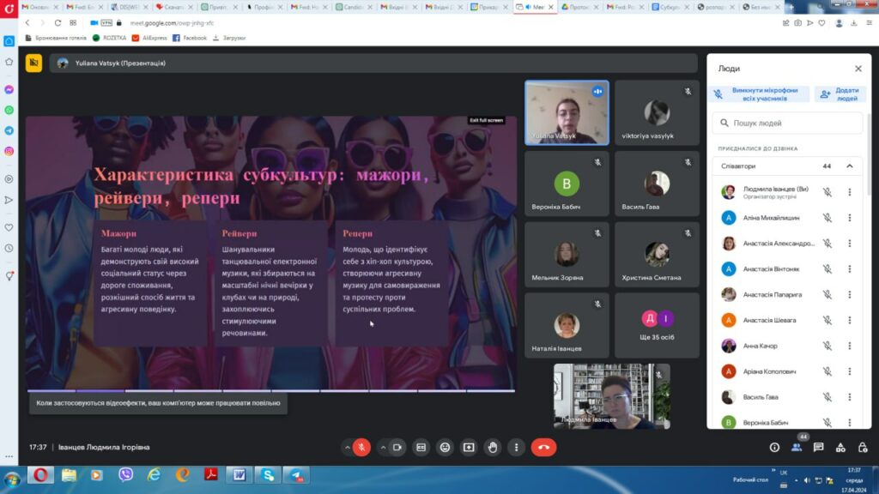Open the activities icon in the bottom right
This screenshot has height=494, width=879.
840,448
